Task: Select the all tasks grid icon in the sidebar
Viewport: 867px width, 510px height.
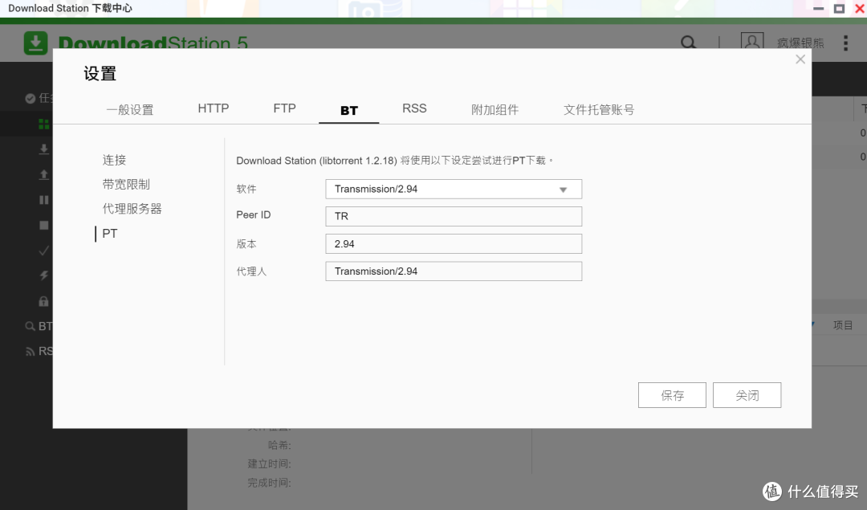Action: [43, 124]
